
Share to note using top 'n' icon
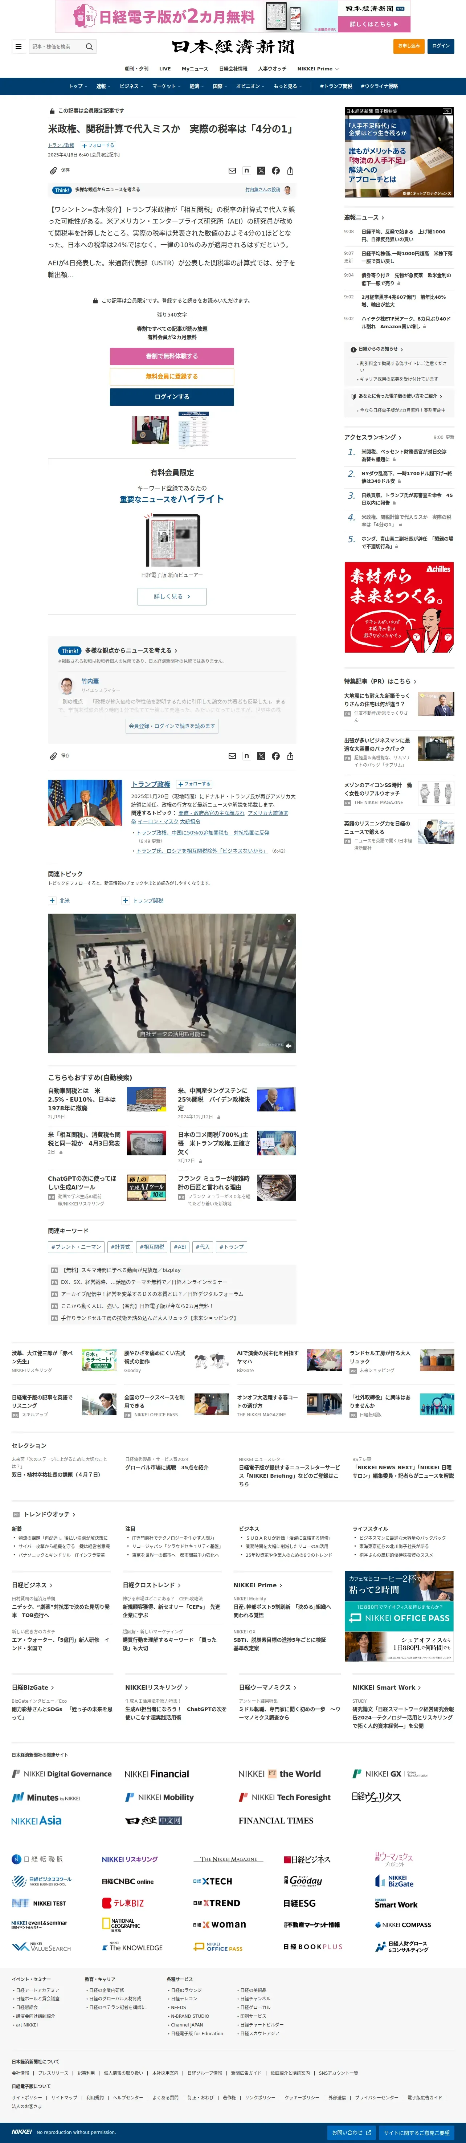coord(246,171)
